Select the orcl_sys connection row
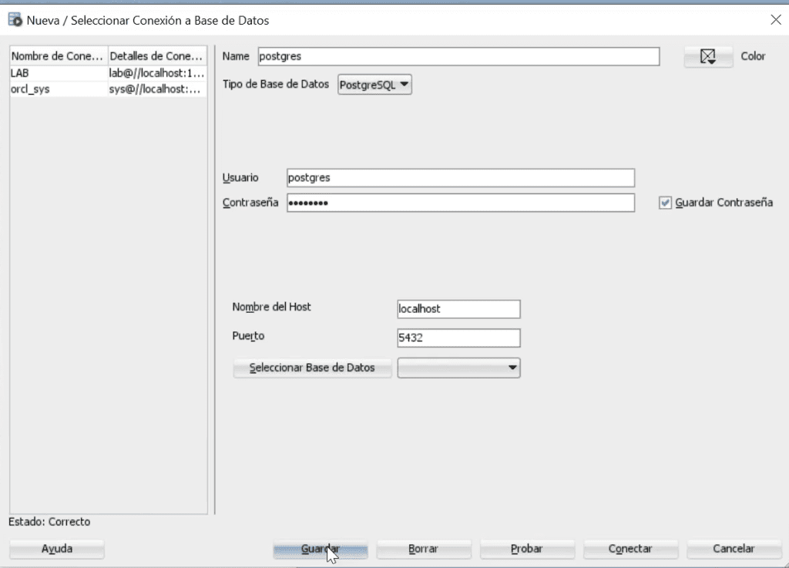 click(108, 89)
